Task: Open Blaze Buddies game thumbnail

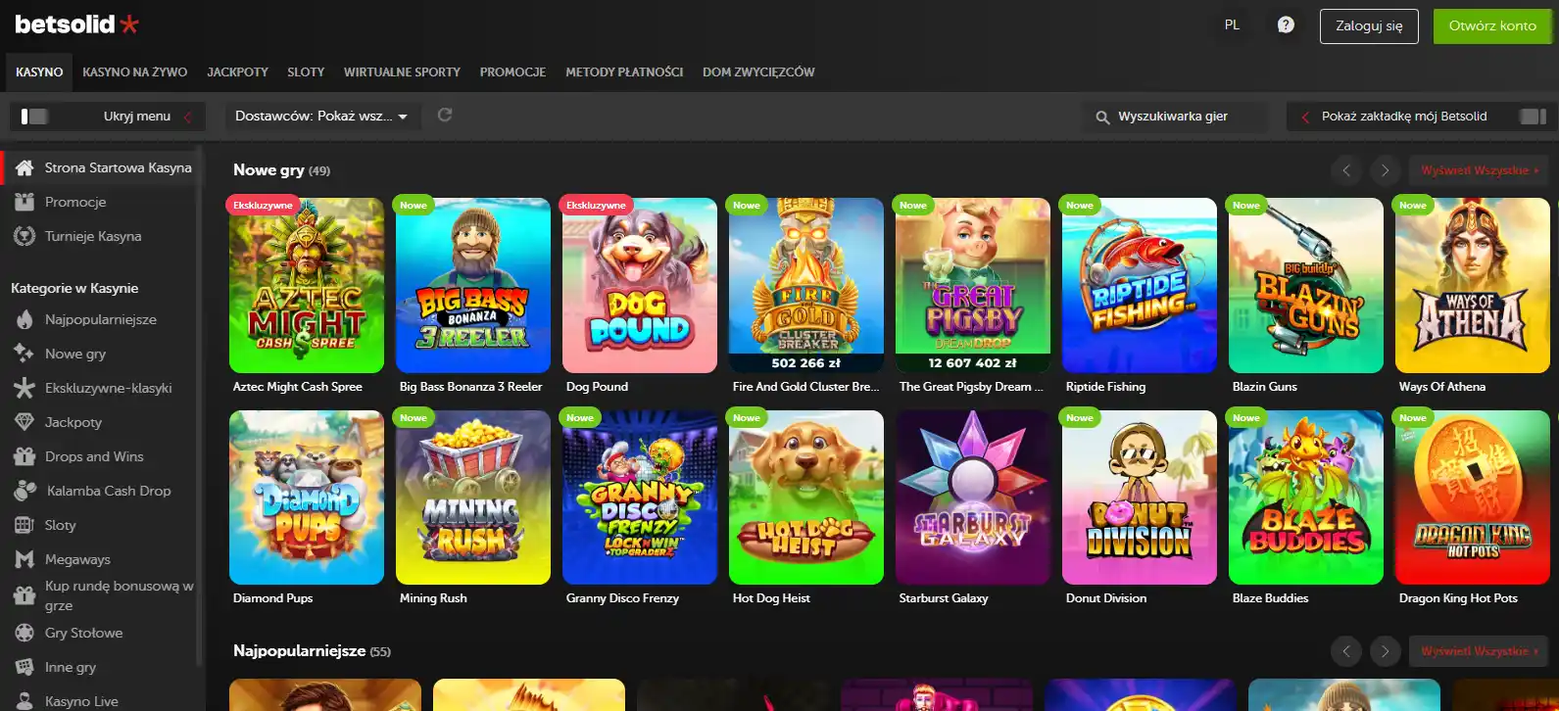Action: (x=1306, y=498)
